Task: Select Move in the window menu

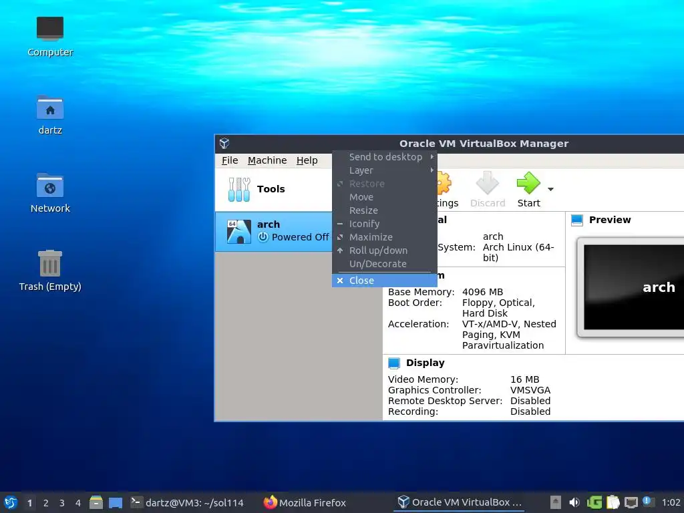Action: point(384,197)
